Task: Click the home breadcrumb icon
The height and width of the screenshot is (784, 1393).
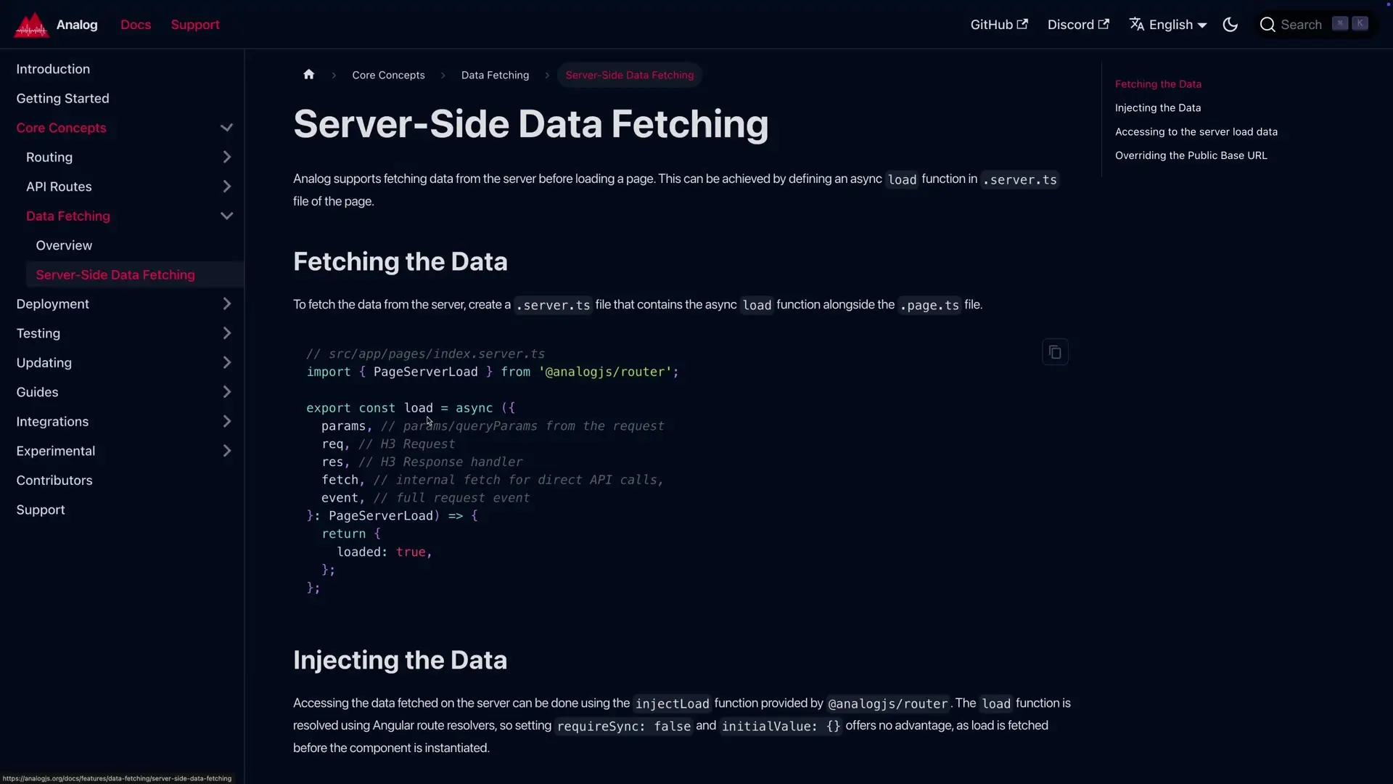Action: coord(309,75)
